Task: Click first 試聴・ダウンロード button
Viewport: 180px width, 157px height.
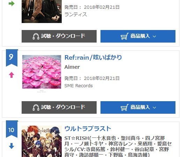Action: (59, 36)
